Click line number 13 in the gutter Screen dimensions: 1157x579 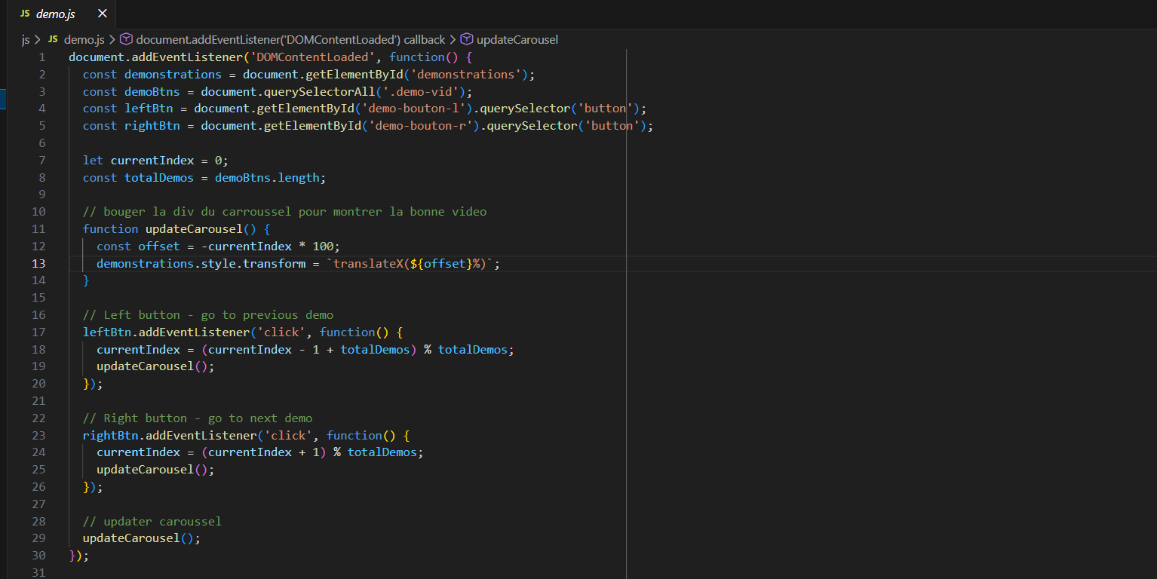coord(38,263)
